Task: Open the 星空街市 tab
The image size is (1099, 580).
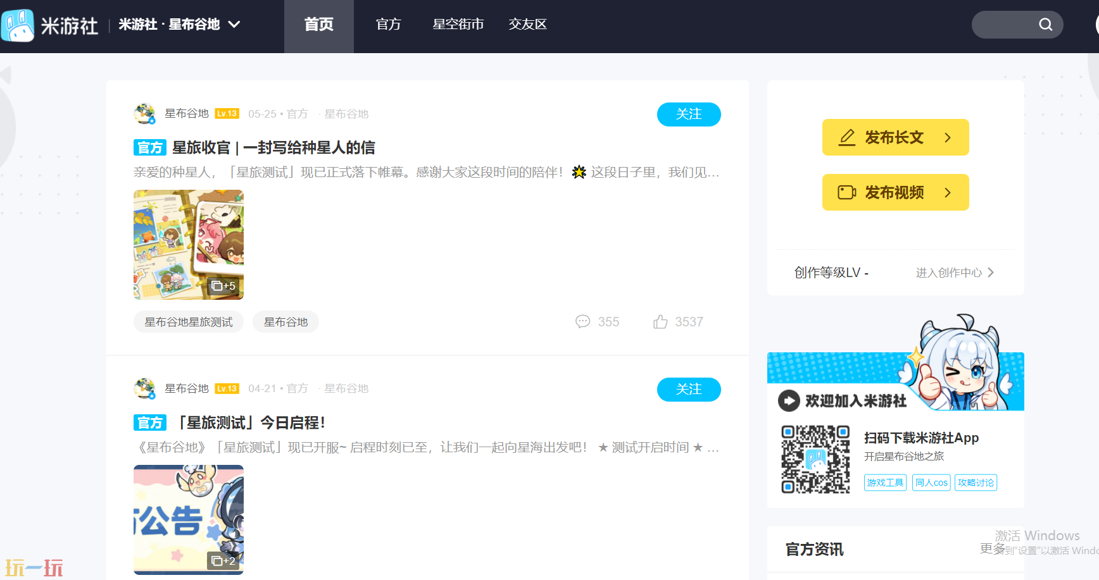Action: (458, 25)
